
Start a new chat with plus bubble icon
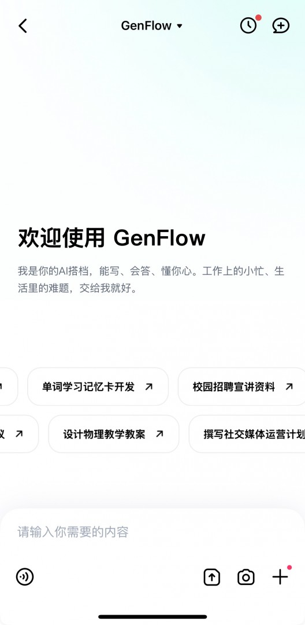(x=281, y=26)
